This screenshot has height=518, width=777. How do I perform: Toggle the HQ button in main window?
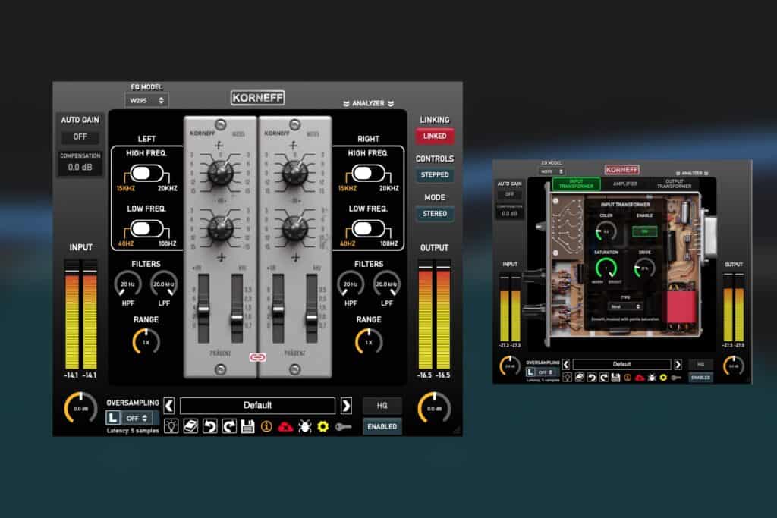382,406
